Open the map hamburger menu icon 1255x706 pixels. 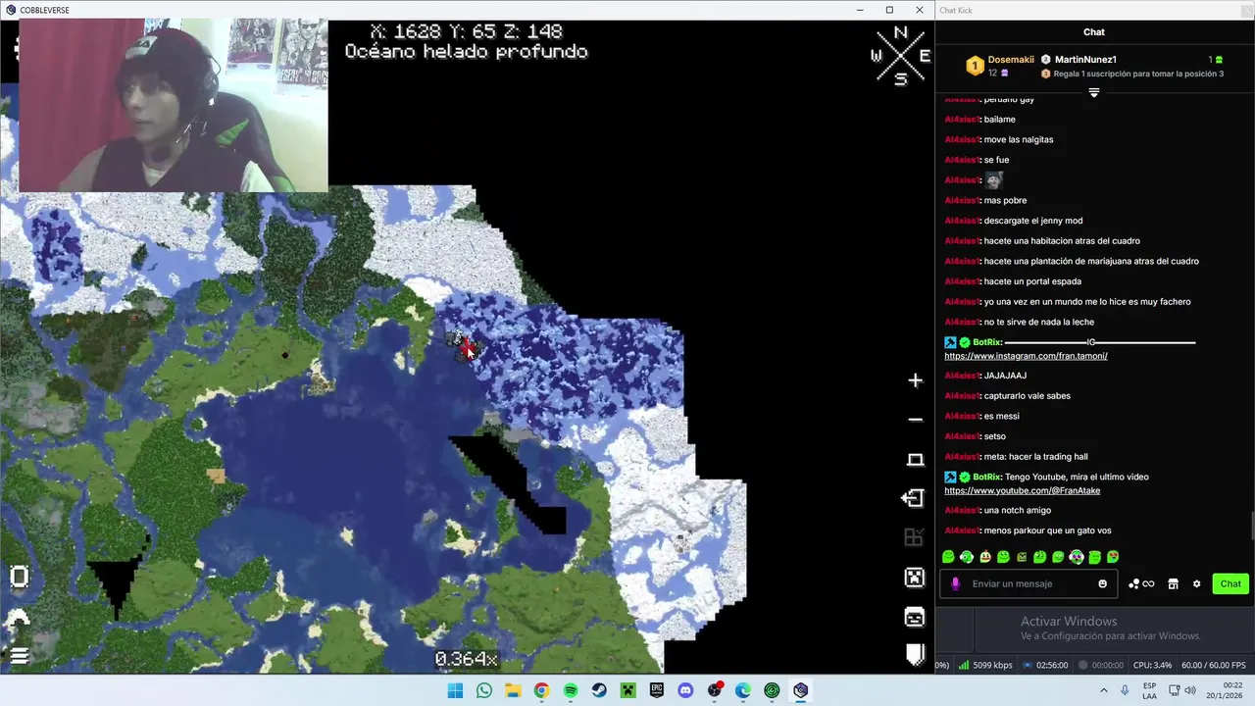(x=19, y=655)
